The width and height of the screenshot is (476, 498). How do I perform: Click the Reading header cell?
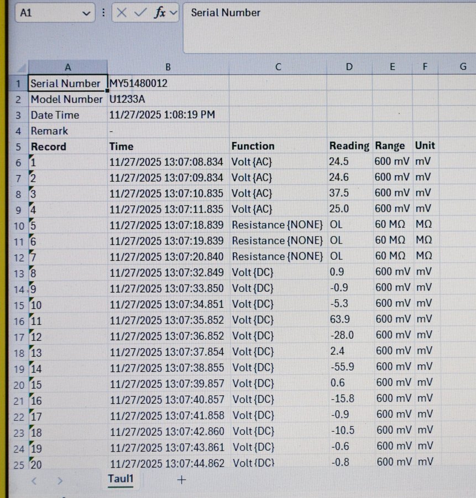pyautogui.click(x=349, y=146)
